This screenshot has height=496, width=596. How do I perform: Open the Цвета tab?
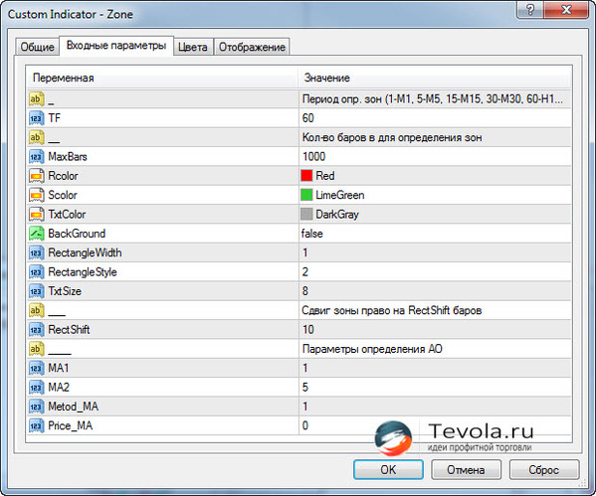coord(193,47)
